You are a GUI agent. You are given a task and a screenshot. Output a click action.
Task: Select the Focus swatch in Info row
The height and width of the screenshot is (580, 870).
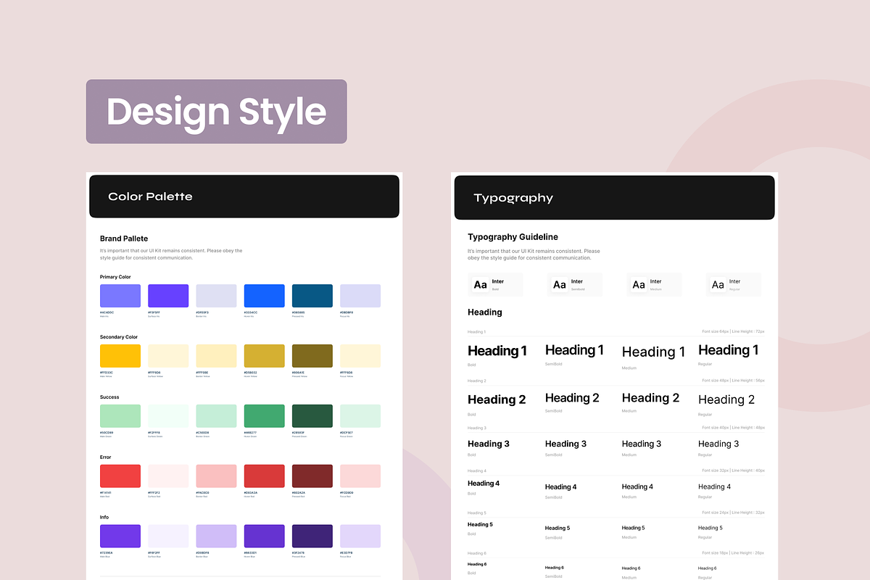click(360, 536)
